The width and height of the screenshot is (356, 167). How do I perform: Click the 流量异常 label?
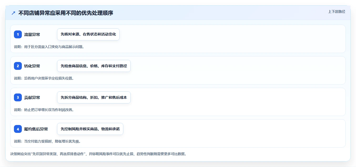coord(32,34)
